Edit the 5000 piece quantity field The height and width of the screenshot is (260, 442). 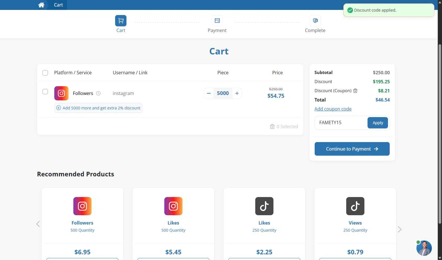pos(223,93)
